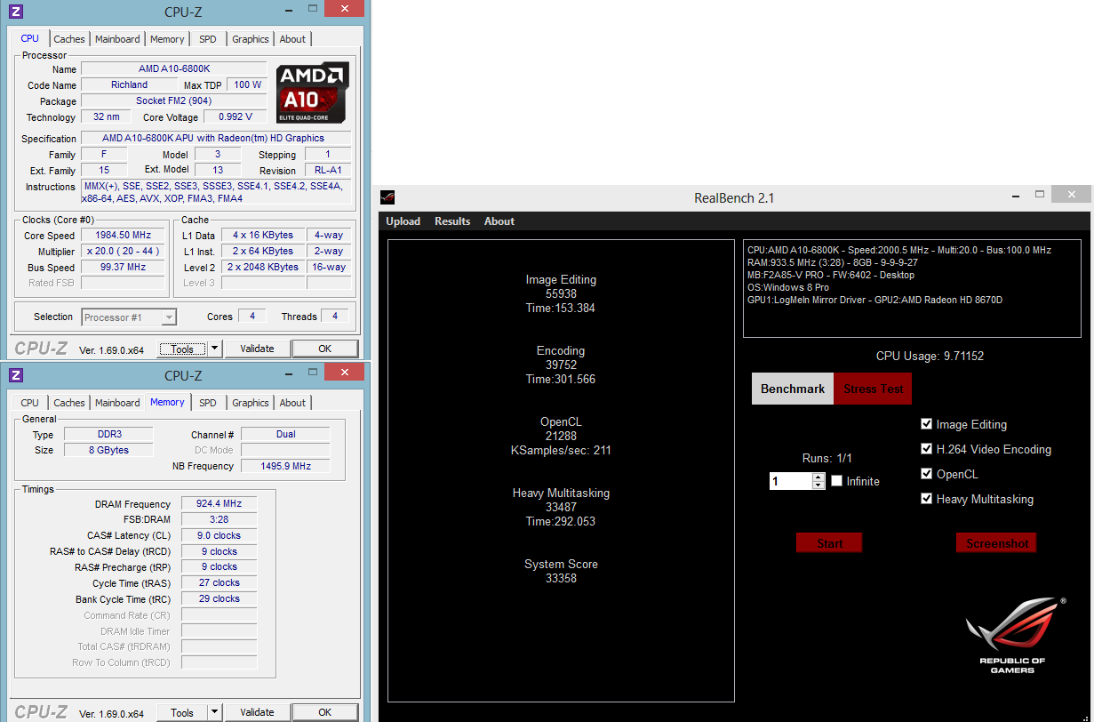1118x722 pixels.
Task: Open About tab in the Memory CPU-Z window
Action: pyautogui.click(x=292, y=403)
